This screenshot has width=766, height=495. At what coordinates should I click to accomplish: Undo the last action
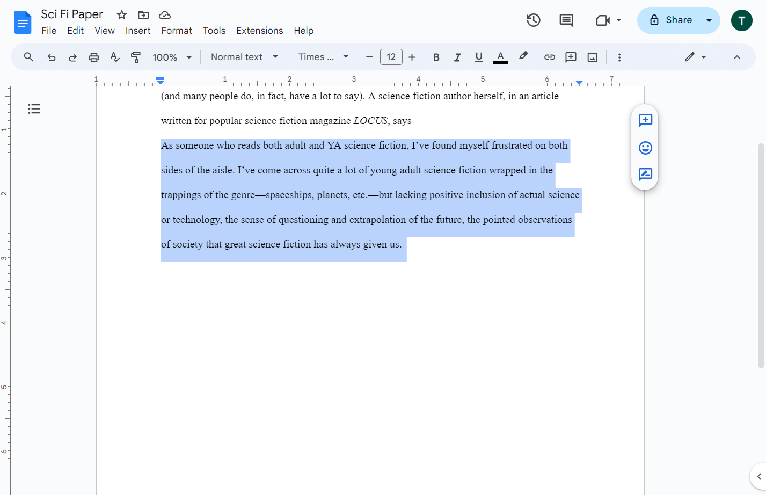52,57
